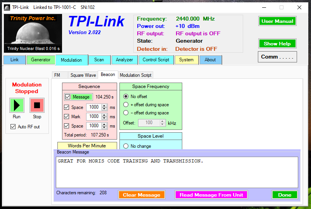This screenshot has height=209, width=311.
Task: Click the Message duration 104.250 s
Action: [105, 97]
